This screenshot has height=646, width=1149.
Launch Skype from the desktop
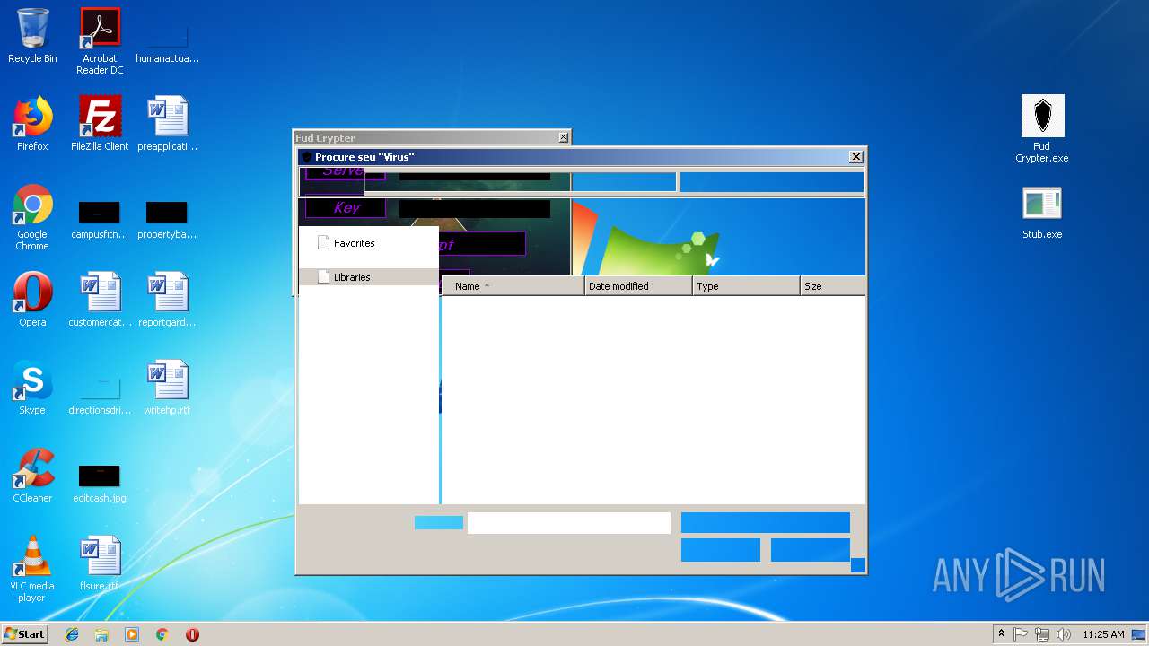point(32,388)
